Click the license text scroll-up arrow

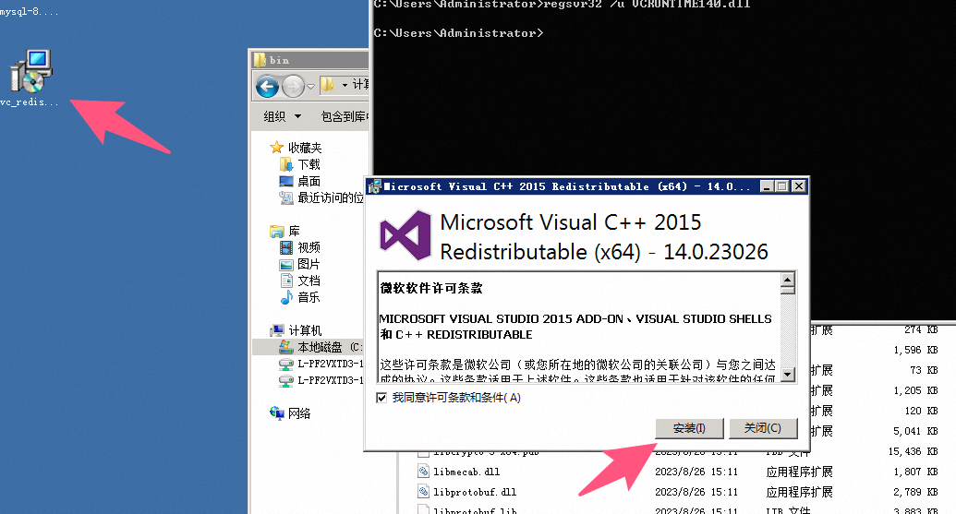[788, 280]
